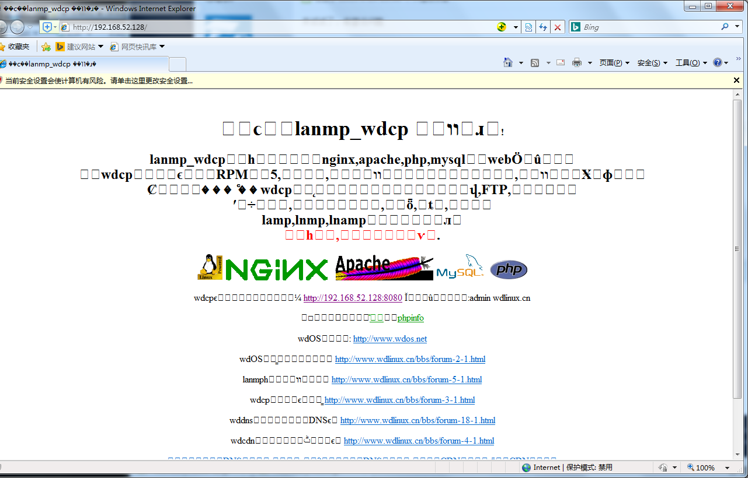The width and height of the screenshot is (748, 478).
Task: Click the Home page icon
Action: pos(508,62)
